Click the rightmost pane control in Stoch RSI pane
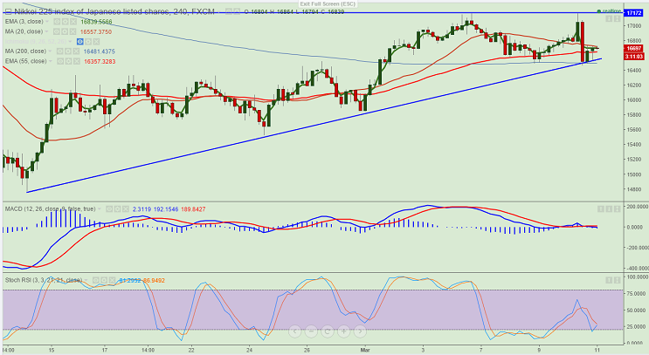This screenshot has height=355, width=649. (617, 280)
